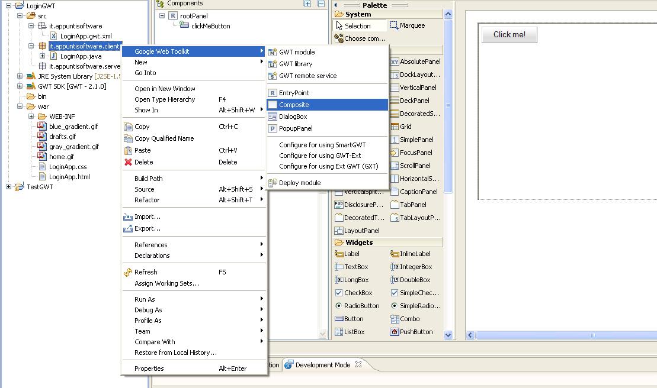
Task: Choose InlineLabel widget from palette
Action: [411, 253]
